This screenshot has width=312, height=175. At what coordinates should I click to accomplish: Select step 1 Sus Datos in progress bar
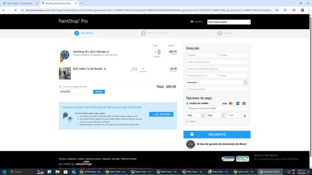coord(83,33)
